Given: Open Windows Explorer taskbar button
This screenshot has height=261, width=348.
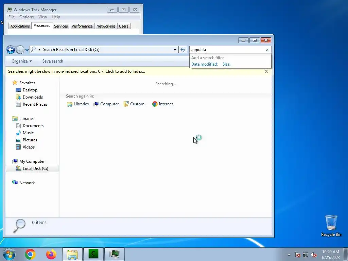Looking at the screenshot, I should pyautogui.click(x=72, y=254).
